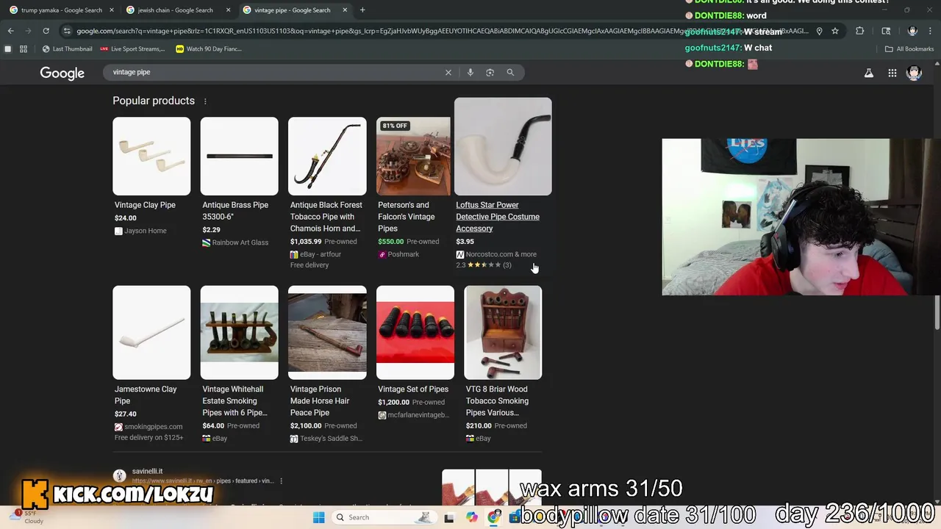
Task: Select the white detective pipe image
Action: [503, 146]
